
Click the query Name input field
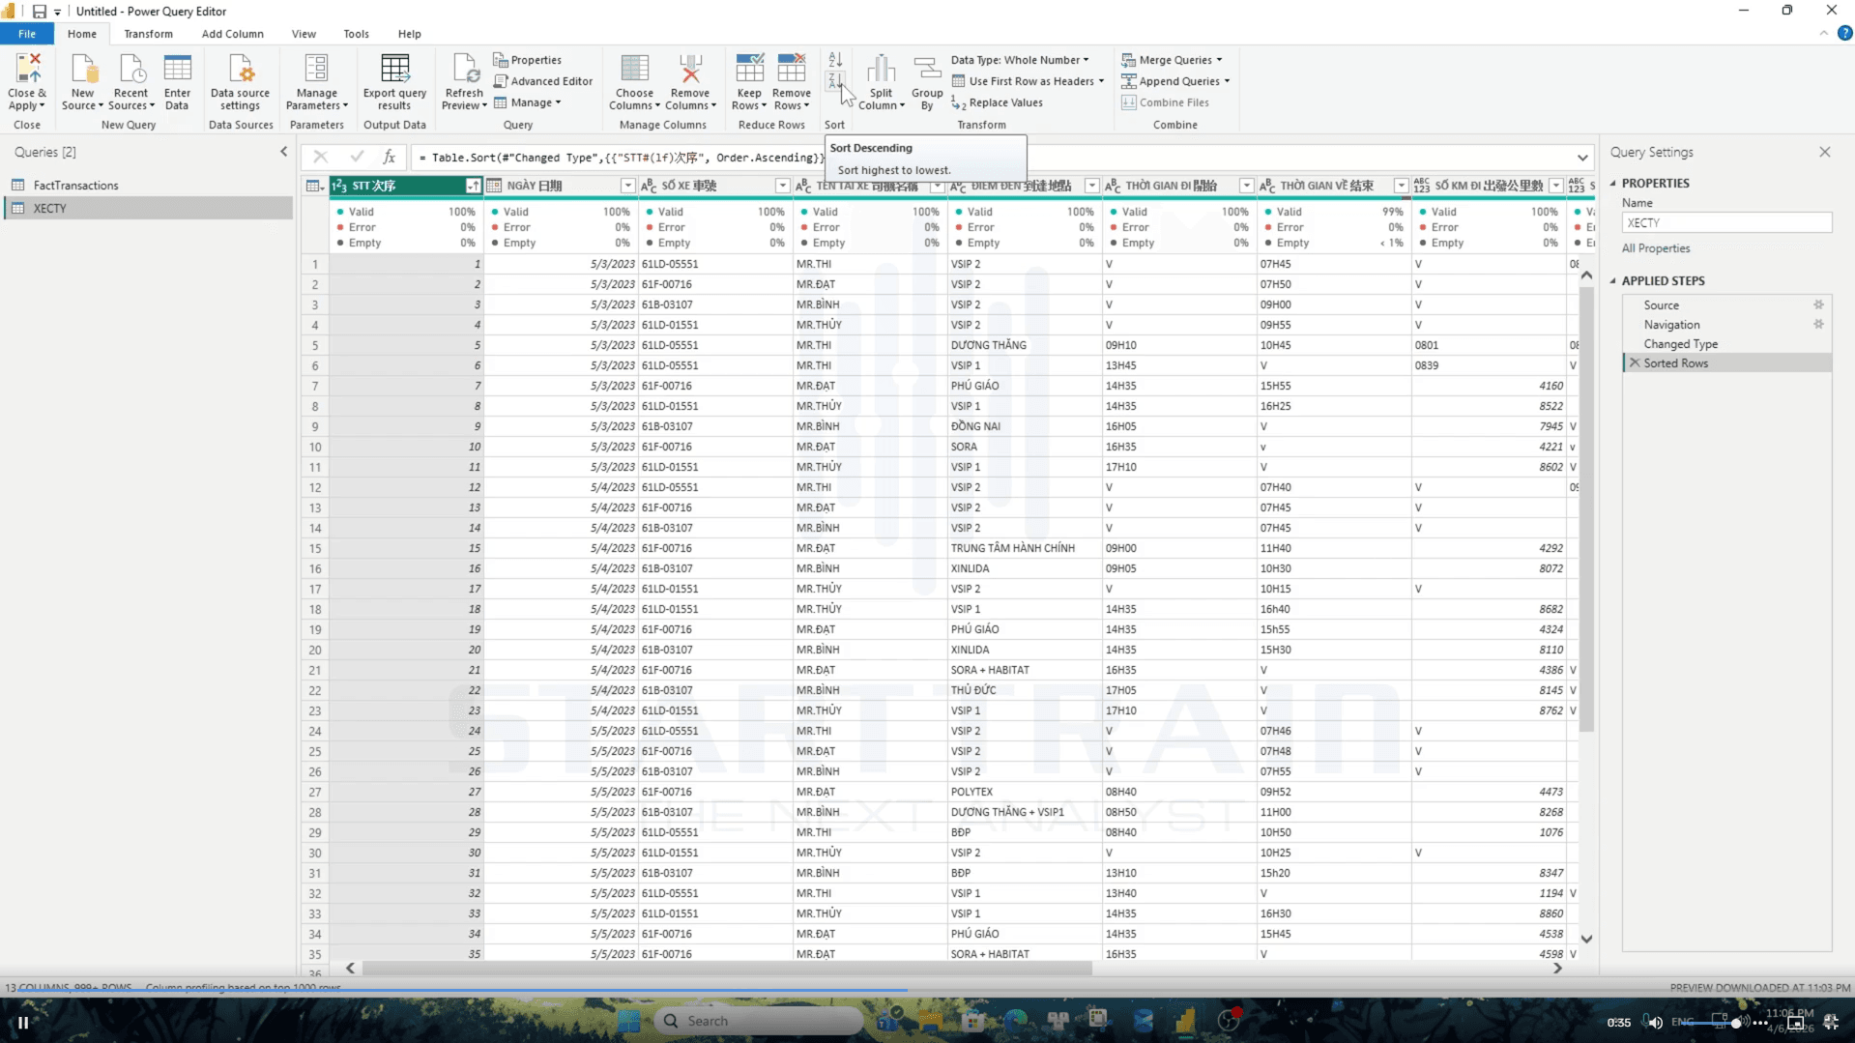click(x=1726, y=222)
